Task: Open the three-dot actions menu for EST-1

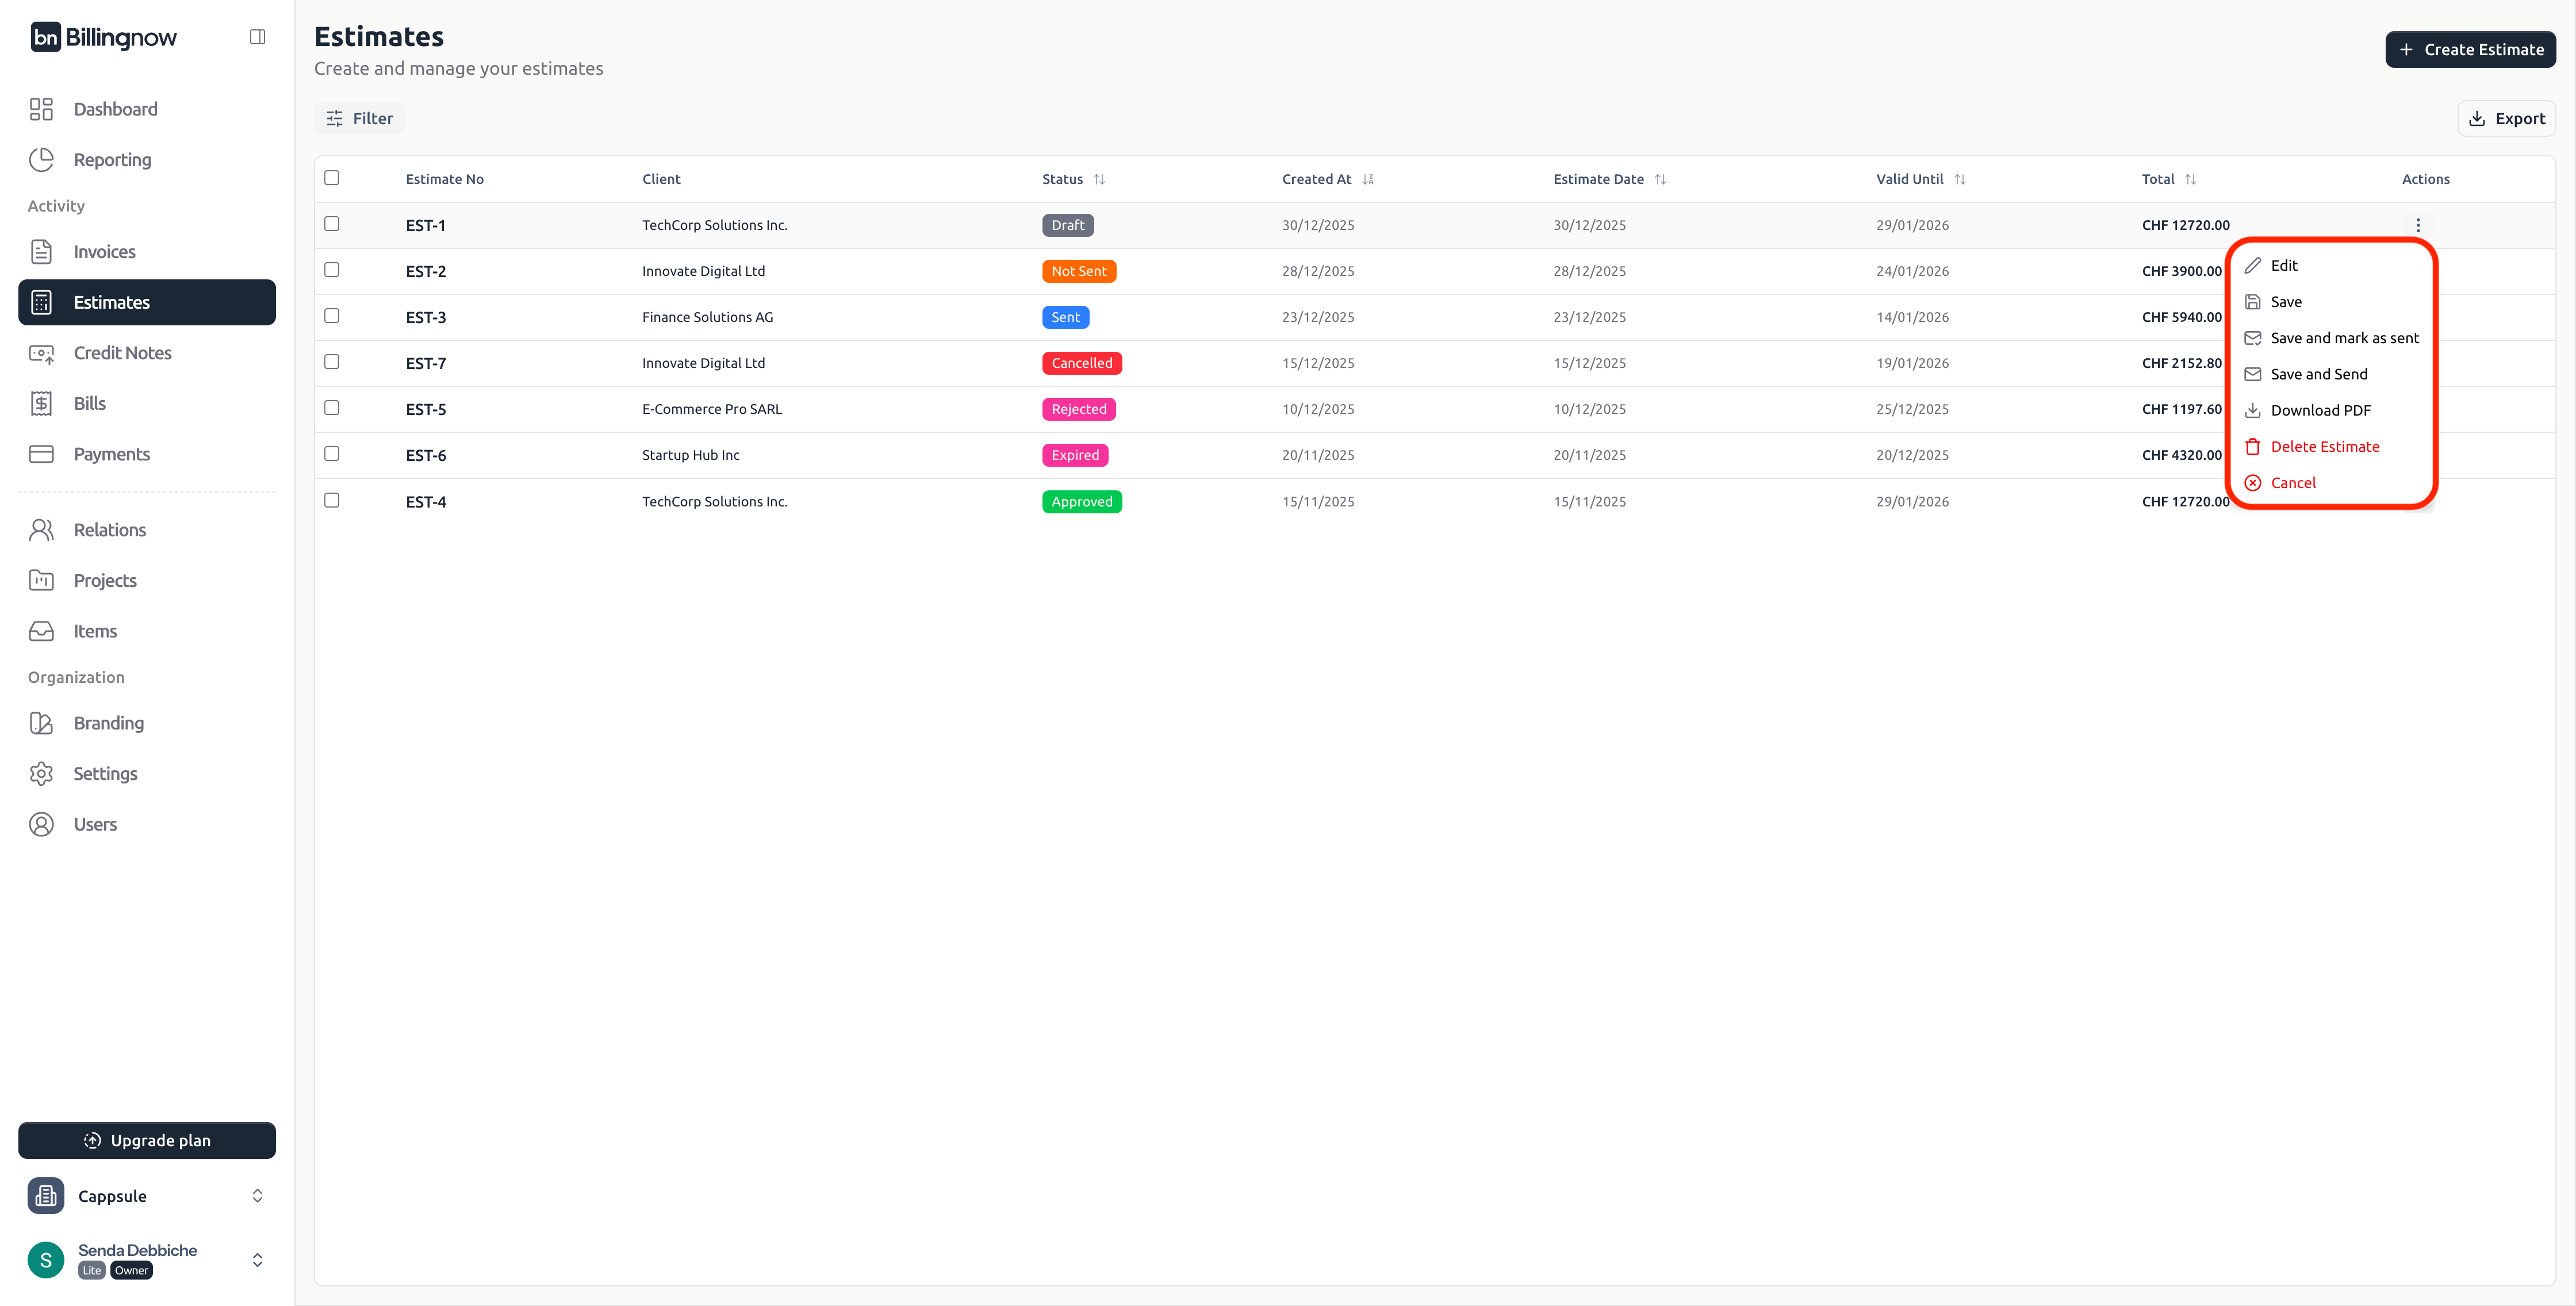Action: pyautogui.click(x=2419, y=225)
